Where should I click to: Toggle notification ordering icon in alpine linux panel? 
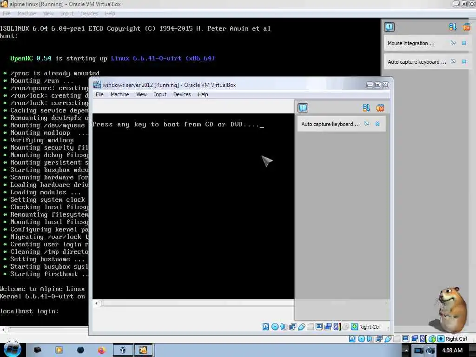tap(453, 27)
